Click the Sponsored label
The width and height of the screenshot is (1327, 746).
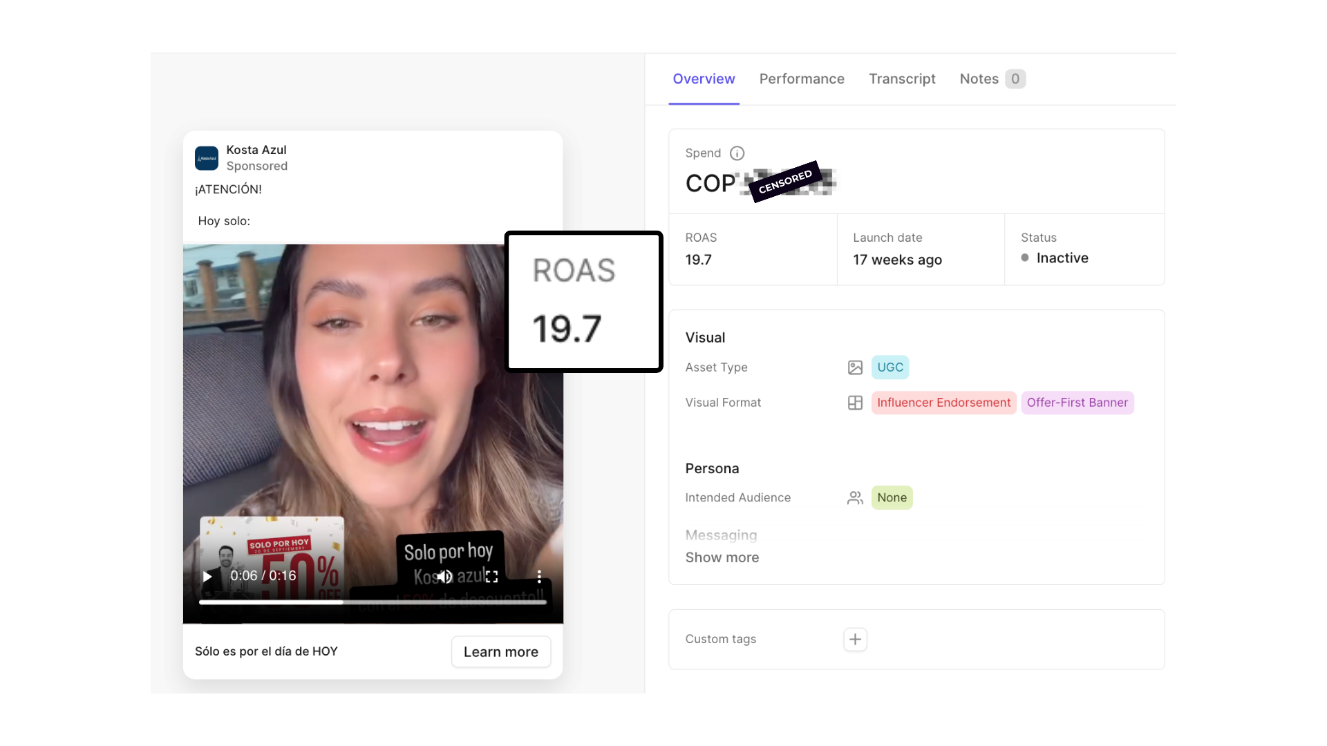click(x=256, y=166)
